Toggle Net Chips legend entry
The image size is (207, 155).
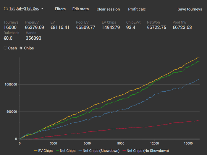tap(65, 151)
